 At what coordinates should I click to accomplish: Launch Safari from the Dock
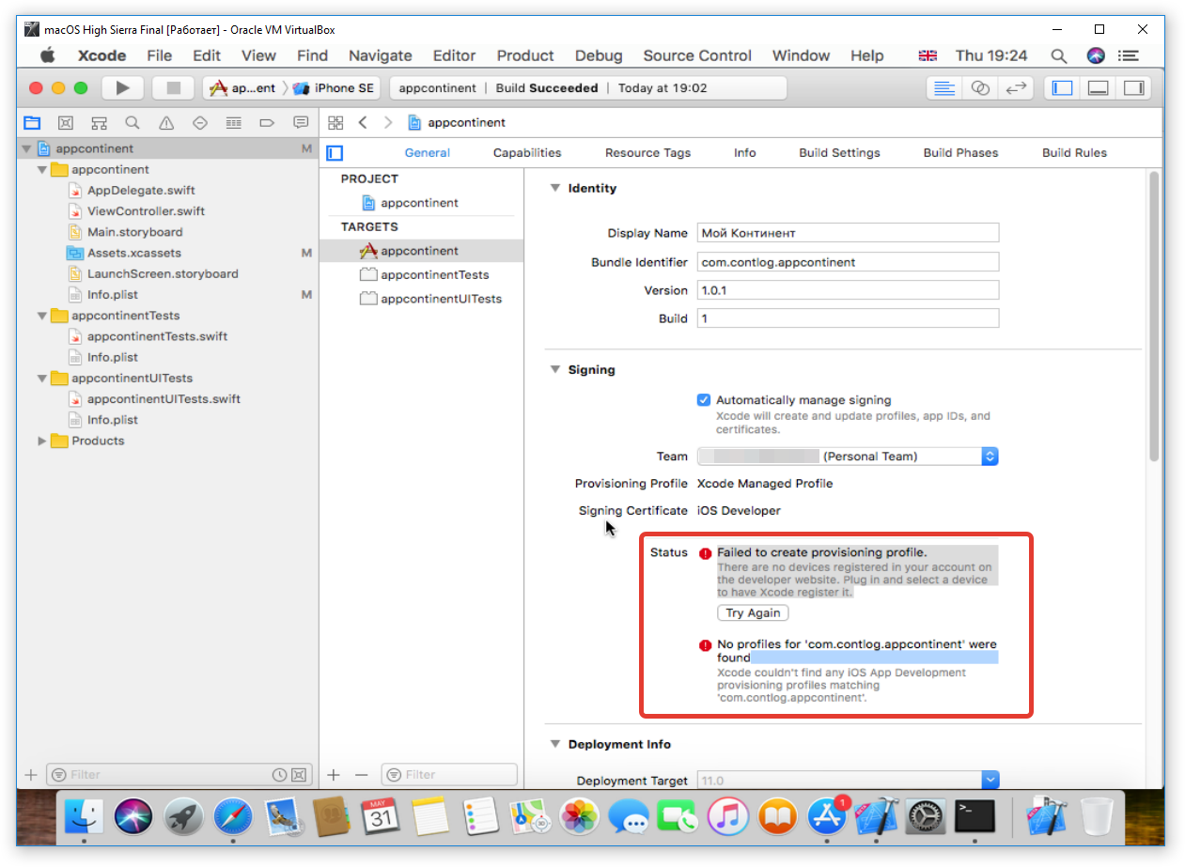232,817
